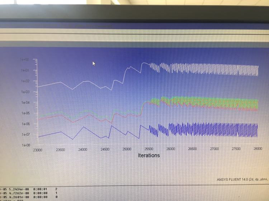Click the 27500 iteration tick label
Image resolution: width=269 pixels, height=201 pixels.
pyautogui.click(x=236, y=149)
